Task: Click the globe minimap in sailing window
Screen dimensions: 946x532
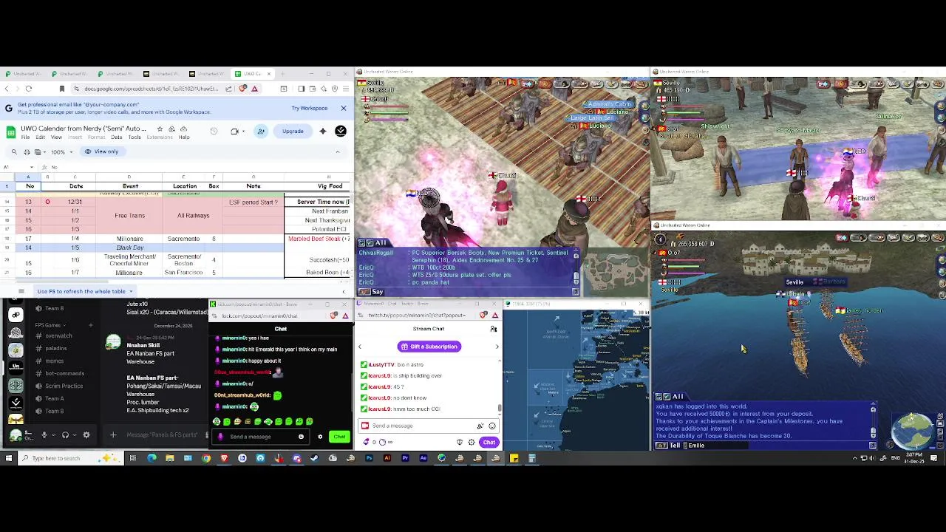Action: click(911, 430)
